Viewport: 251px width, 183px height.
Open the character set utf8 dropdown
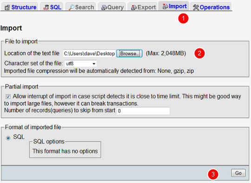(x=80, y=63)
